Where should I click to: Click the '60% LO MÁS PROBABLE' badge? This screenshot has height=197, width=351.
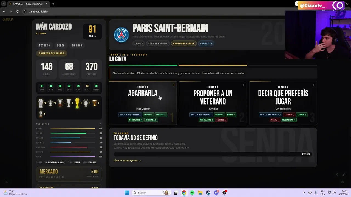270,115
